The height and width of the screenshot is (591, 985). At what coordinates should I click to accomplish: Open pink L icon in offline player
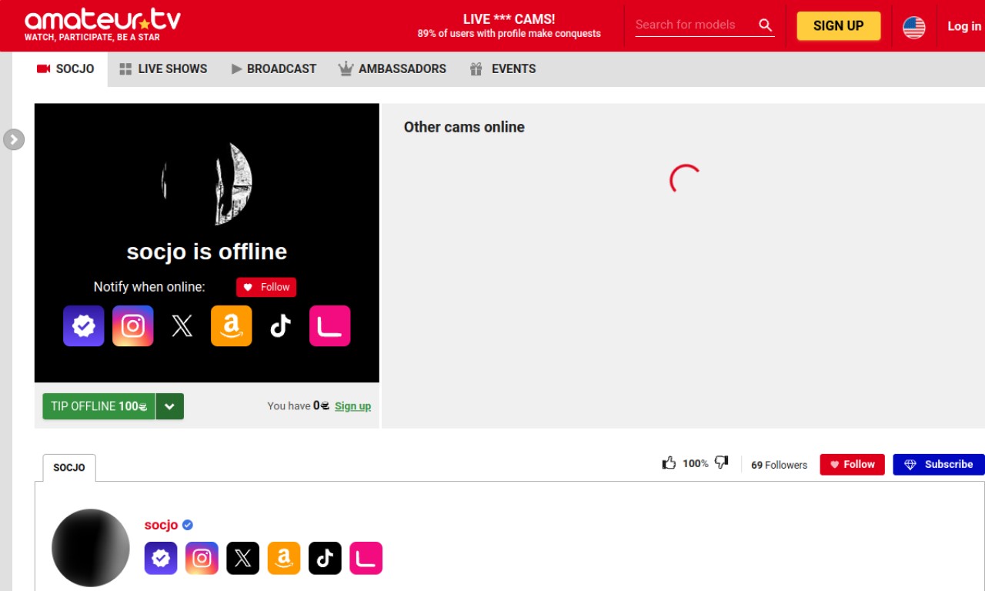click(x=330, y=326)
